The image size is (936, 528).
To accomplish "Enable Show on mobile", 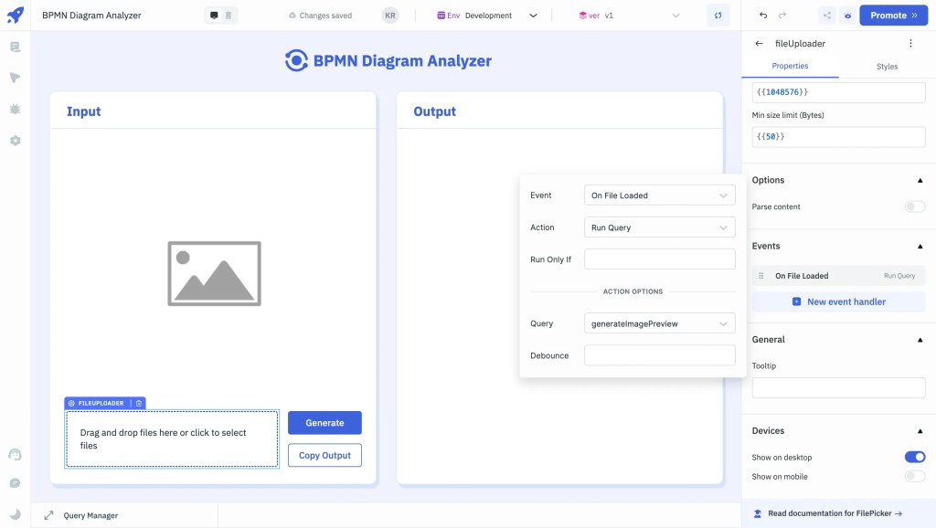I will click(x=914, y=476).
